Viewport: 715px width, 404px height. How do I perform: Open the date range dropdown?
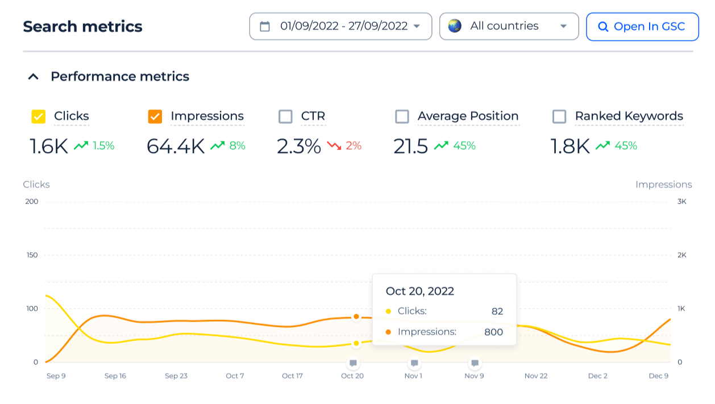[x=340, y=26]
